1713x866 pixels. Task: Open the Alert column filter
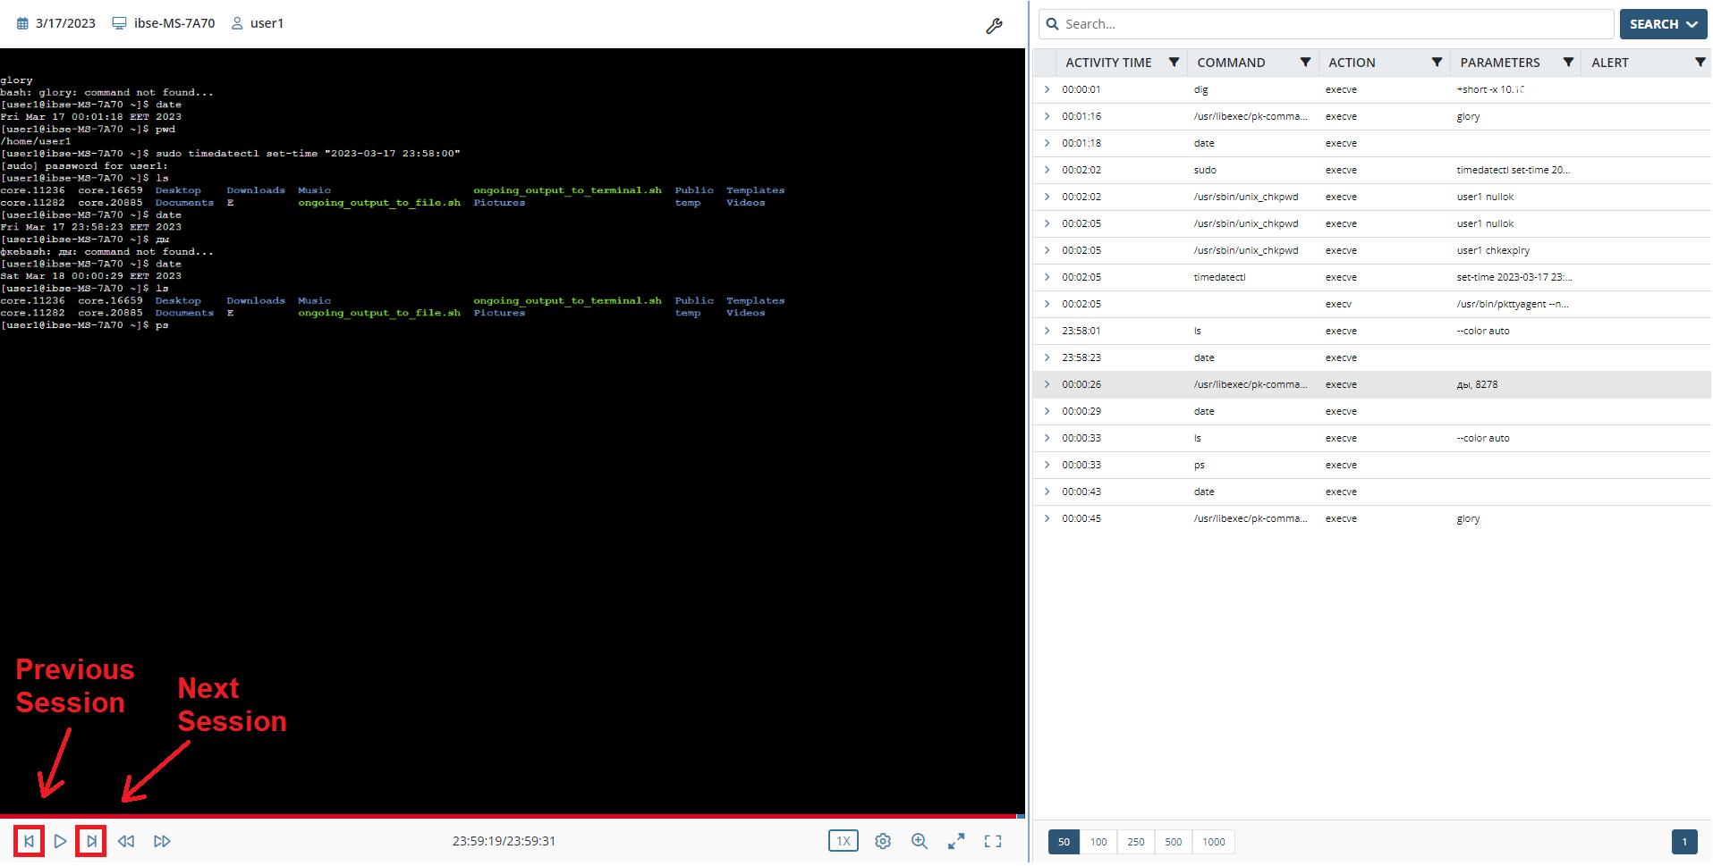click(x=1700, y=63)
